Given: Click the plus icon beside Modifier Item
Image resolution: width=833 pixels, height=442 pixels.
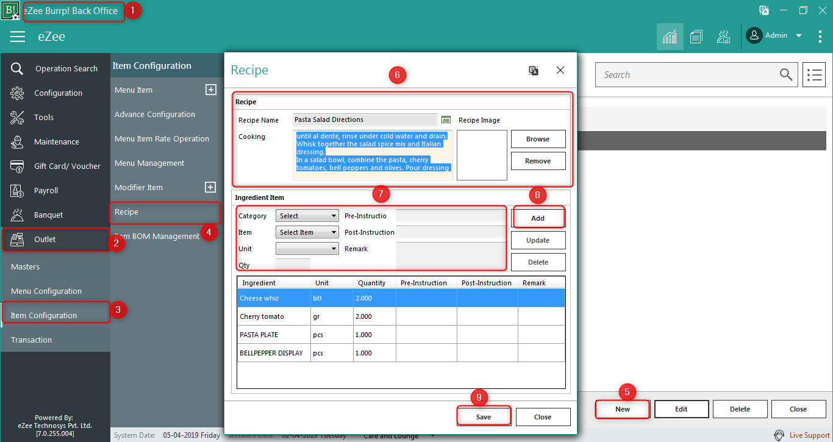Looking at the screenshot, I should coord(210,187).
